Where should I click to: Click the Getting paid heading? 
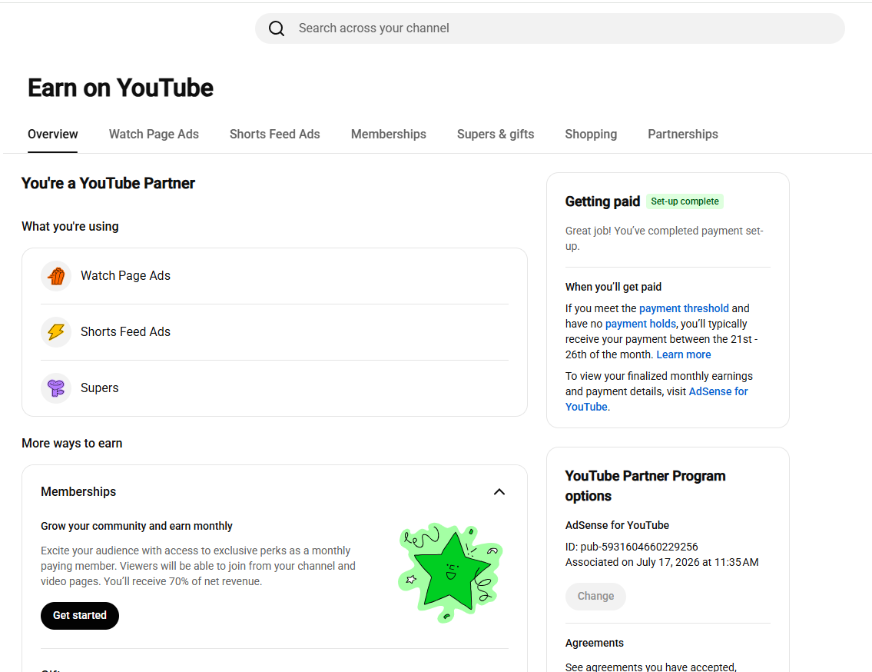[x=602, y=201]
